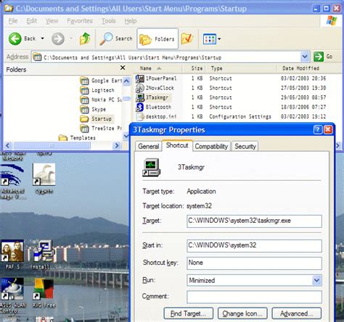Switch to the Shortcut tab
The height and width of the screenshot is (322, 344).
tap(177, 145)
